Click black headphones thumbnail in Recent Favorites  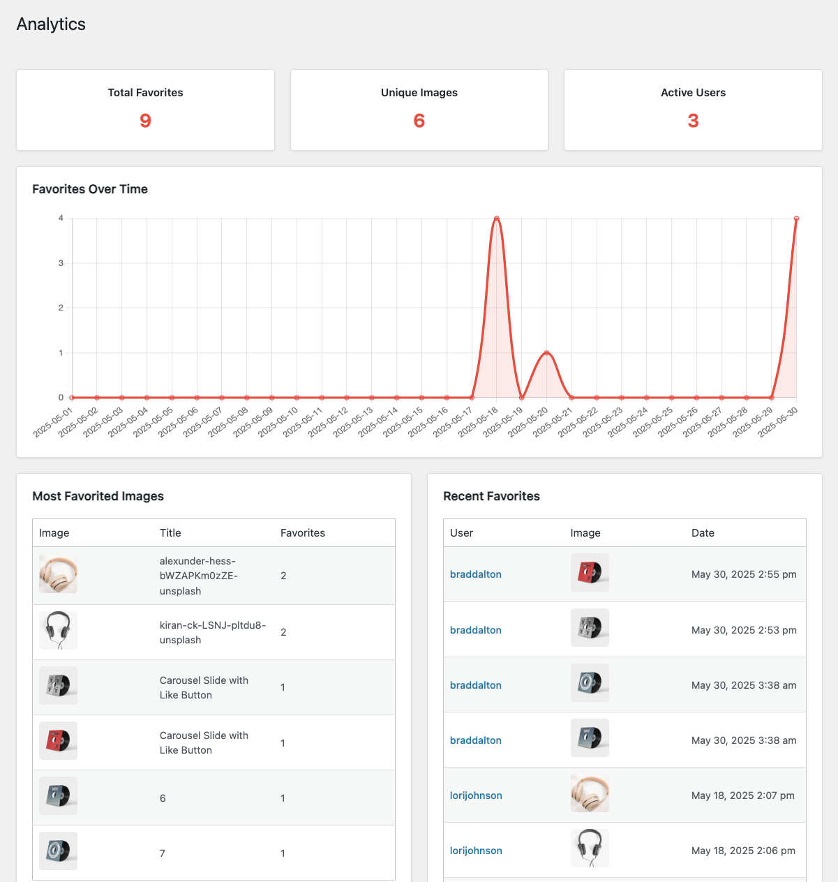point(590,849)
